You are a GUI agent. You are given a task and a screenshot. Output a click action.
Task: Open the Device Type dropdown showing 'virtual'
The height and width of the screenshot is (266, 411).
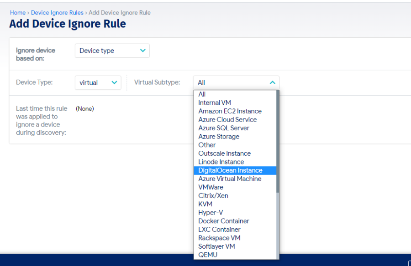click(98, 82)
